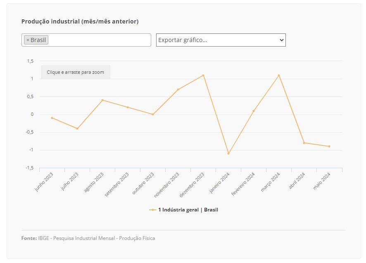366x263 pixels.
Task: Click the abril 2024 data point
Action: (304, 143)
